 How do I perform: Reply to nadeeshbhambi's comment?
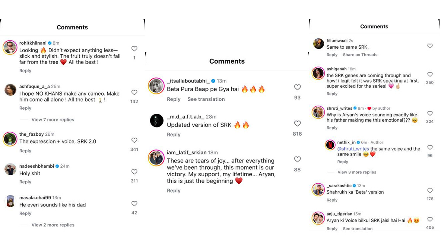point(25,182)
